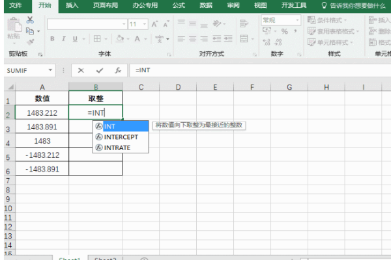Expand the Borders dropdown arrow
Image resolution: width=391 pixels, height=260 pixels.
106,39
